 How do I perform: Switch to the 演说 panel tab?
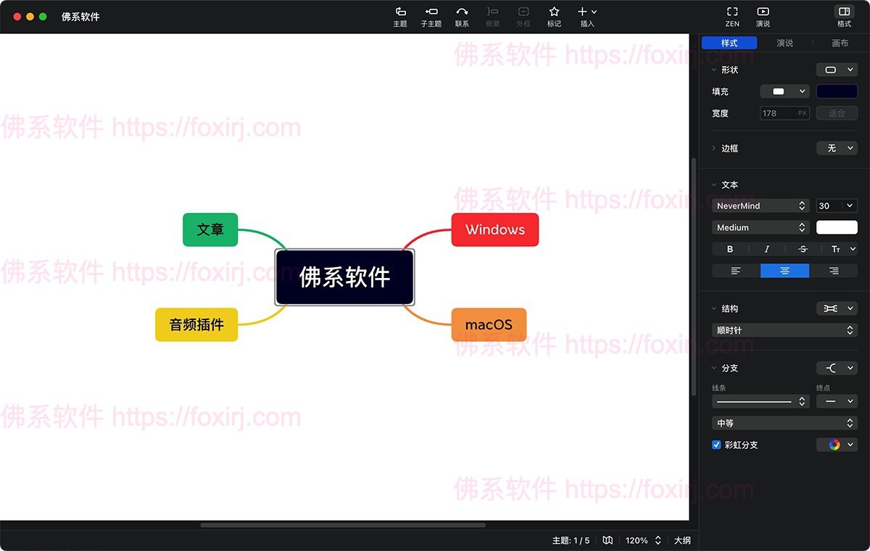click(784, 43)
